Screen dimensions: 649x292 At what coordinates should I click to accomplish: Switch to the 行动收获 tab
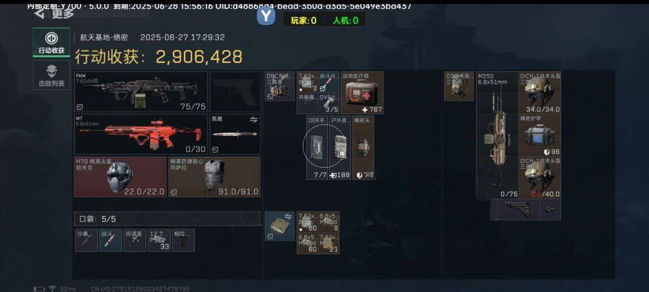tap(51, 42)
